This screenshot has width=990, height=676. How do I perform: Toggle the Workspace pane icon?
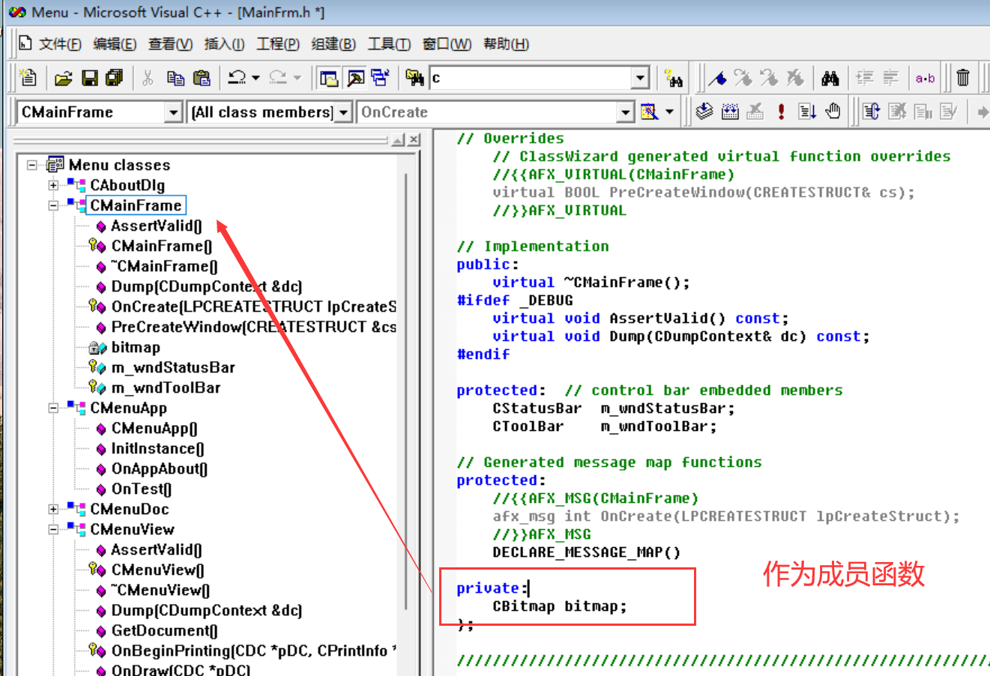click(x=328, y=77)
